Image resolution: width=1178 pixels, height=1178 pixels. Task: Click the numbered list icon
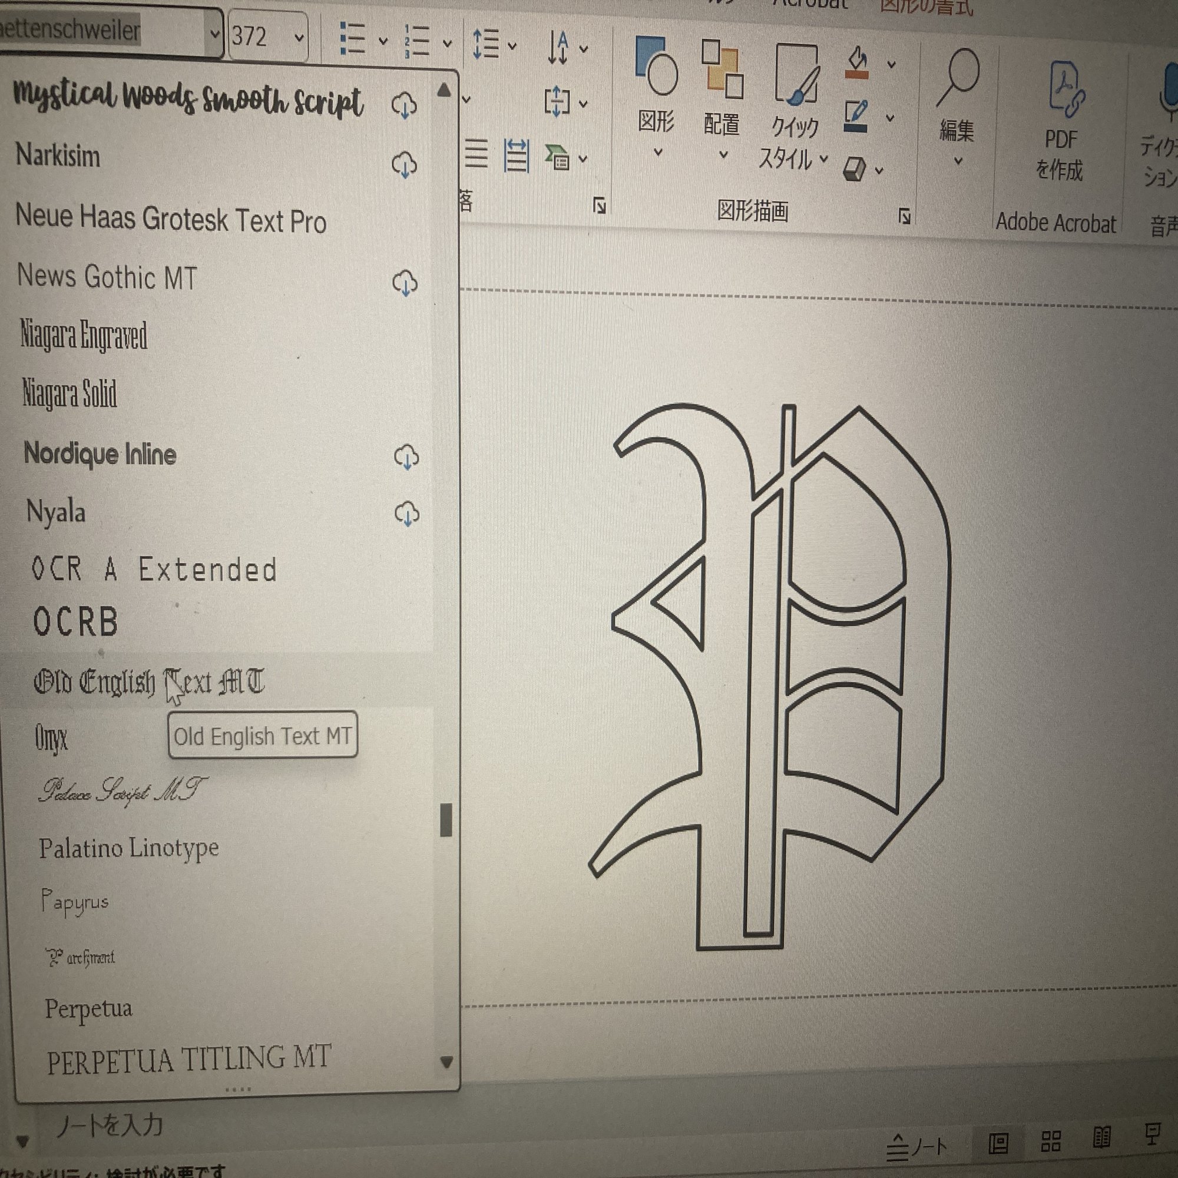(417, 41)
